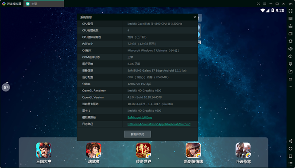
Task: Click the 7.9 GB memory size value
Action: coord(142,44)
